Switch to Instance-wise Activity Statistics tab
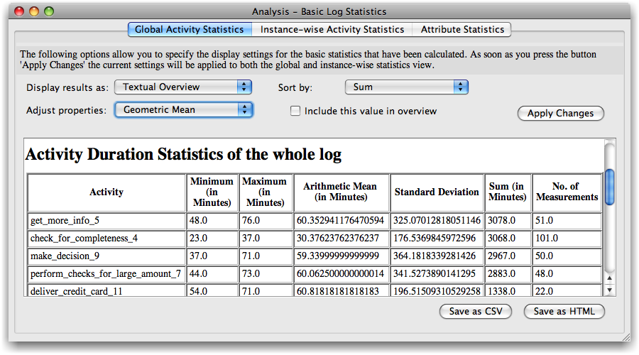The height and width of the screenshot is (355, 639). click(x=332, y=30)
